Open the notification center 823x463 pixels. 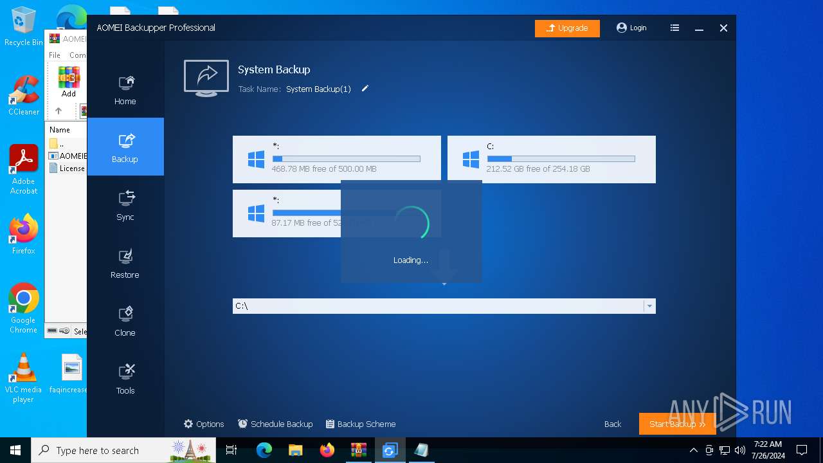[x=802, y=450]
